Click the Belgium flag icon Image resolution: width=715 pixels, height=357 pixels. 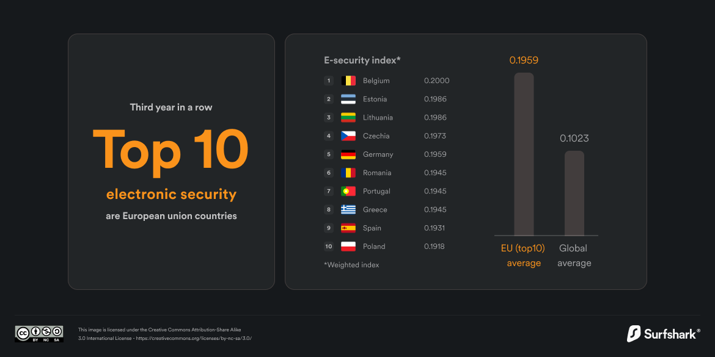(348, 81)
